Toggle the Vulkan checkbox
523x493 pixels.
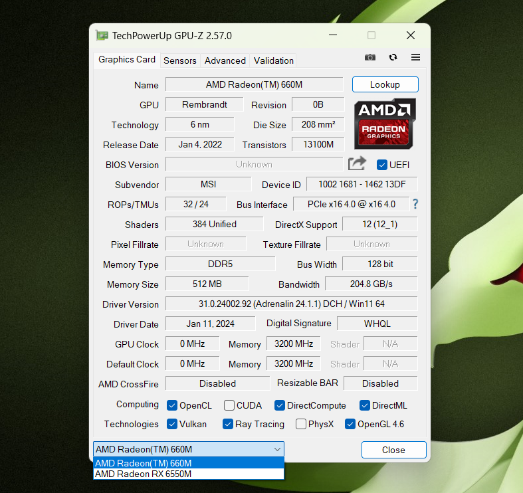171,424
